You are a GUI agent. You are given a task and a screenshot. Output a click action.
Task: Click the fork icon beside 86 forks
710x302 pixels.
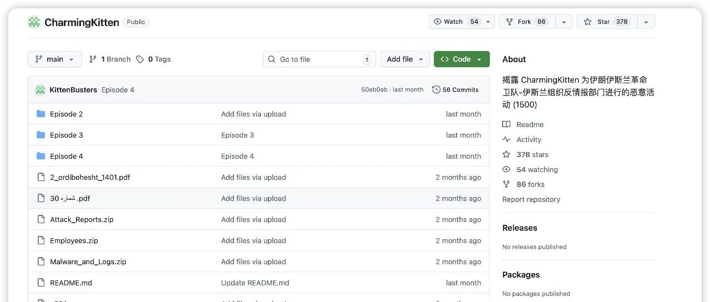(x=506, y=184)
